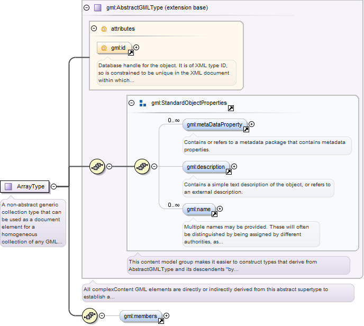Select the gml:description element box
Screen dimensions: 364x326
206,167
